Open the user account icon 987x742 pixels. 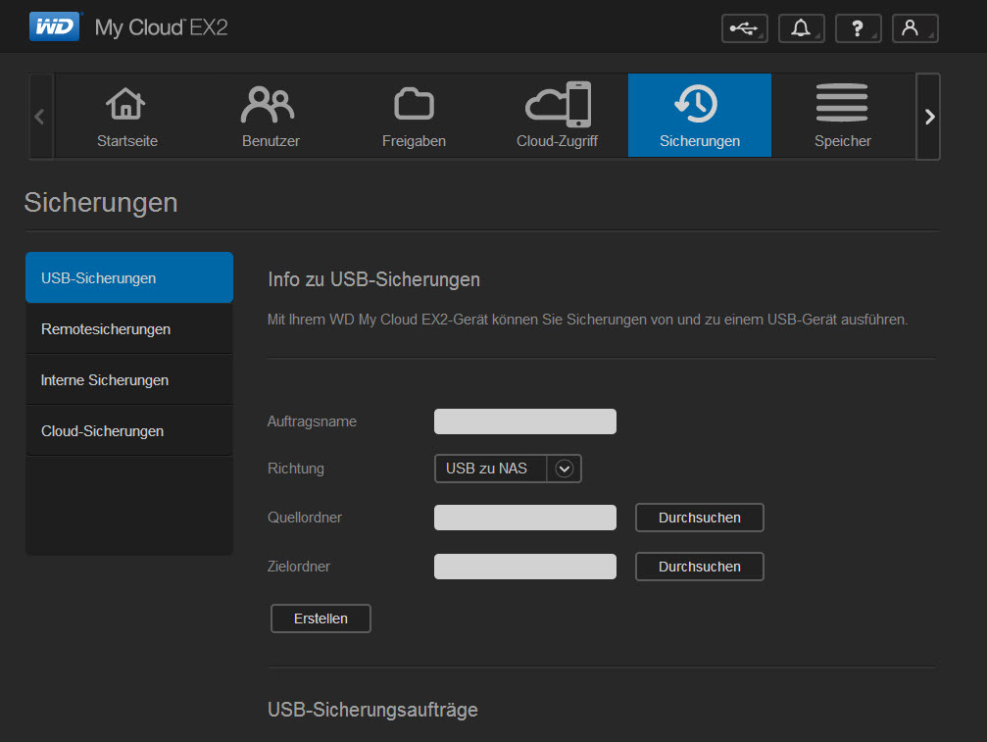click(x=915, y=28)
